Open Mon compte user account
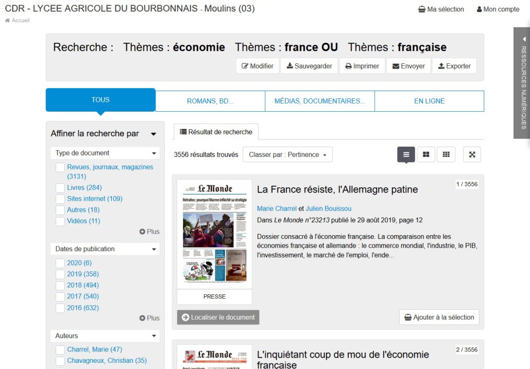530x369 pixels. coord(498,9)
